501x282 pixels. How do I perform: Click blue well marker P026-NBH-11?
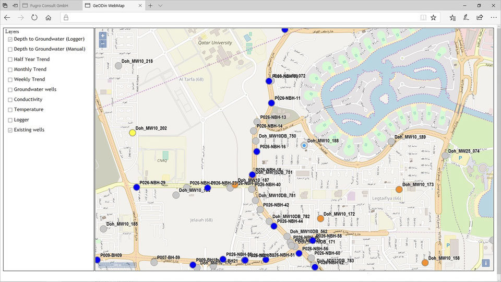point(271,103)
